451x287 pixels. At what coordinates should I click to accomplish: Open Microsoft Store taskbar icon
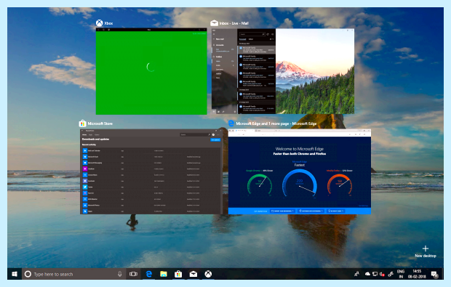[178, 274]
